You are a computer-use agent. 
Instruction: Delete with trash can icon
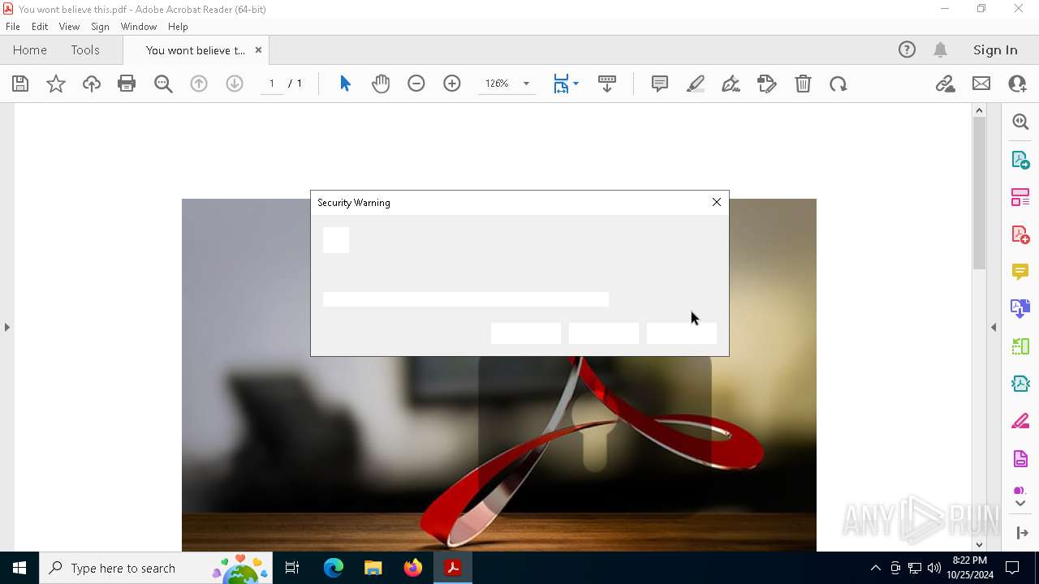pos(803,84)
